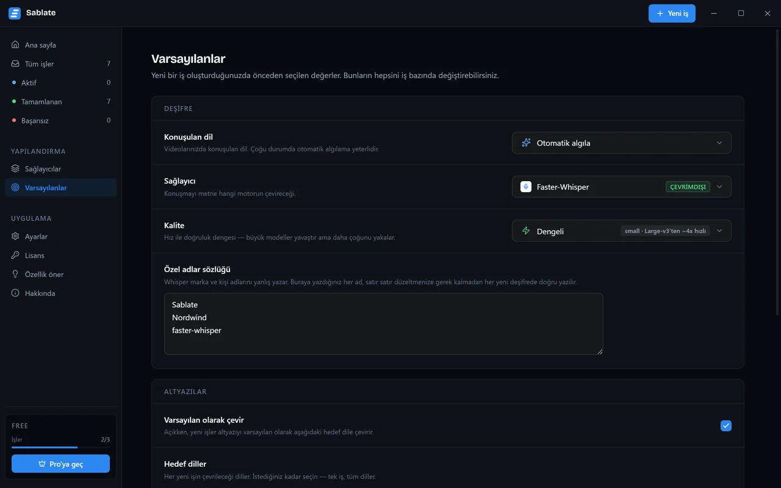Maximize the Sablate window
The height and width of the screenshot is (488, 781).
point(741,13)
